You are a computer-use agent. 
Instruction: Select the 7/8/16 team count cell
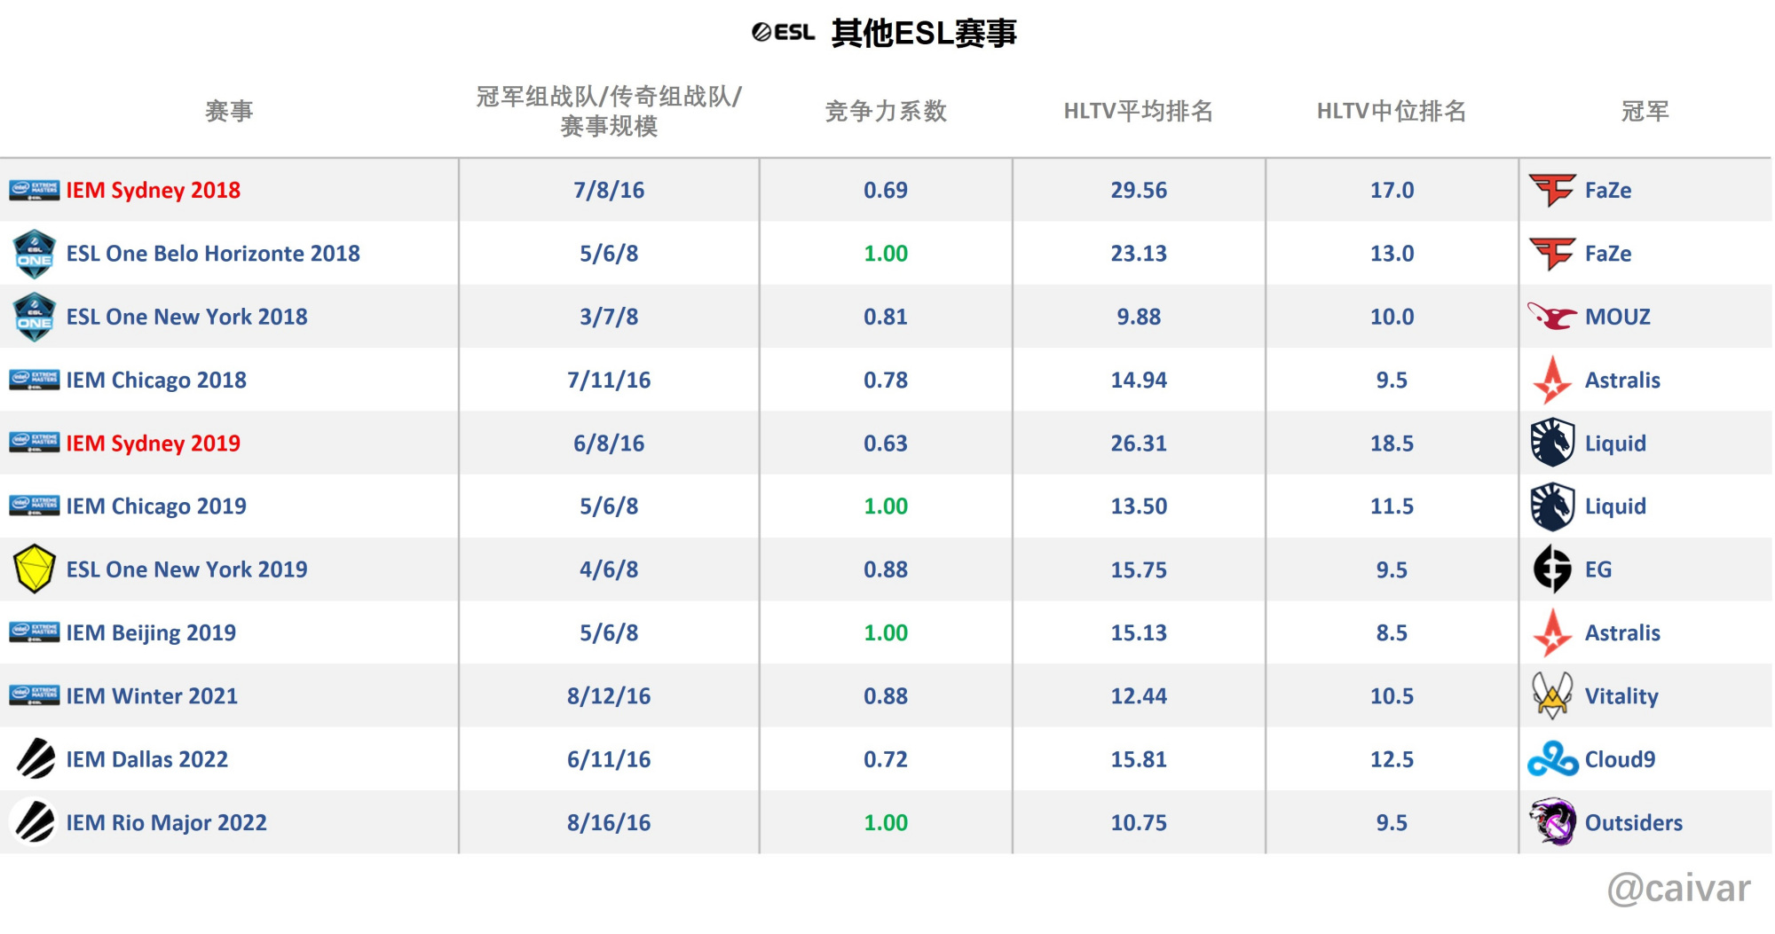[609, 190]
